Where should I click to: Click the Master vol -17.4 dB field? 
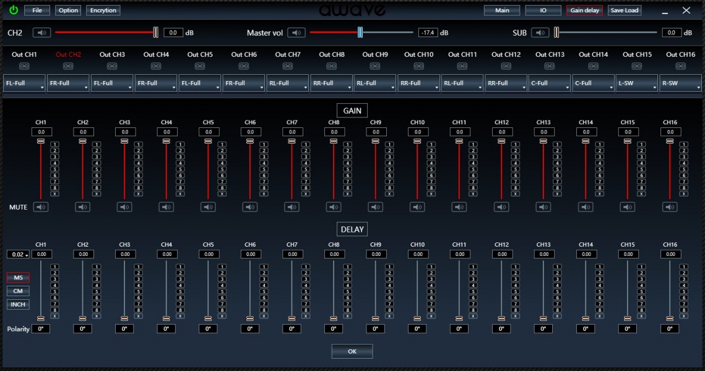tap(428, 32)
